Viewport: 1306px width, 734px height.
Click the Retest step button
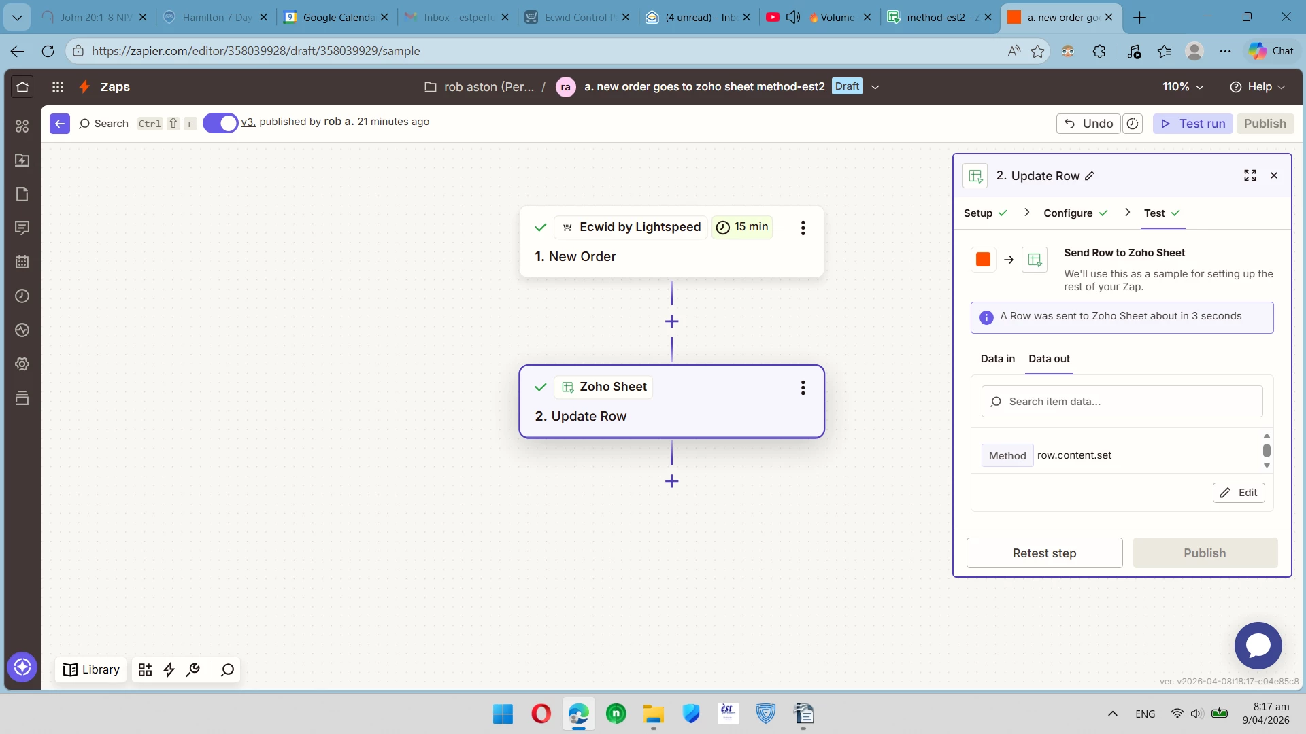[x=1044, y=553]
